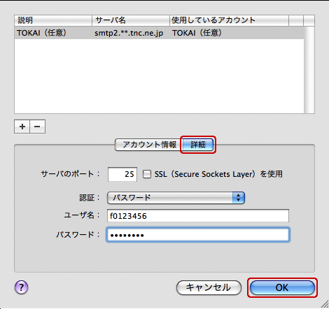Select the TOKAI (任意) server row
The height and width of the screenshot is (309, 329).
point(159,33)
